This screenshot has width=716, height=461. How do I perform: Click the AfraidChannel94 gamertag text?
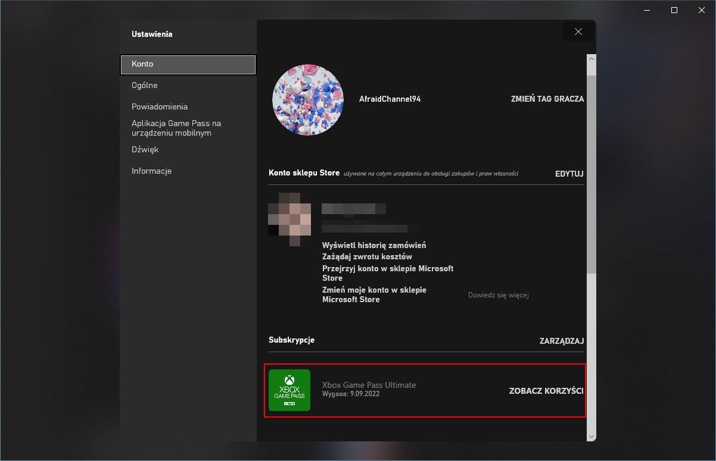pyautogui.click(x=390, y=99)
